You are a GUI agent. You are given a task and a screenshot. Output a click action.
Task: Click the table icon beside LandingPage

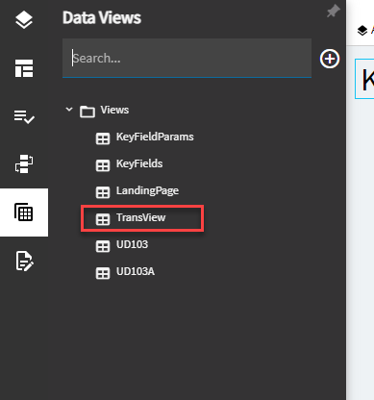[x=103, y=192]
